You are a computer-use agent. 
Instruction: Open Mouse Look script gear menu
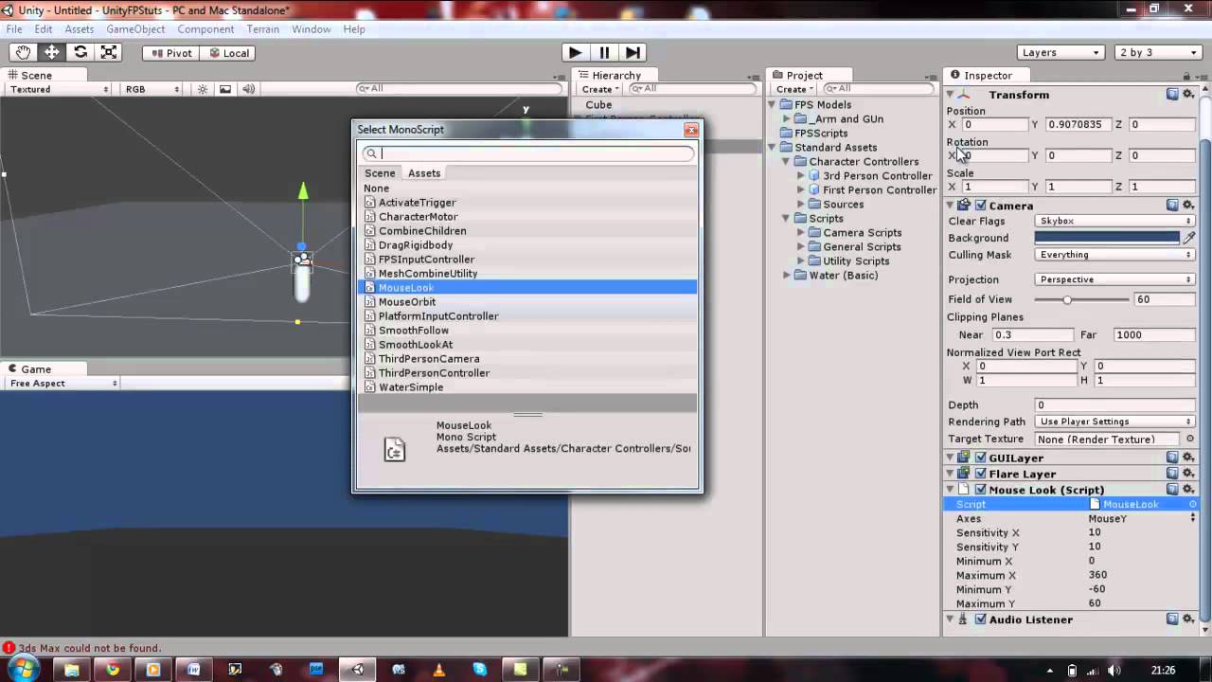click(1188, 490)
